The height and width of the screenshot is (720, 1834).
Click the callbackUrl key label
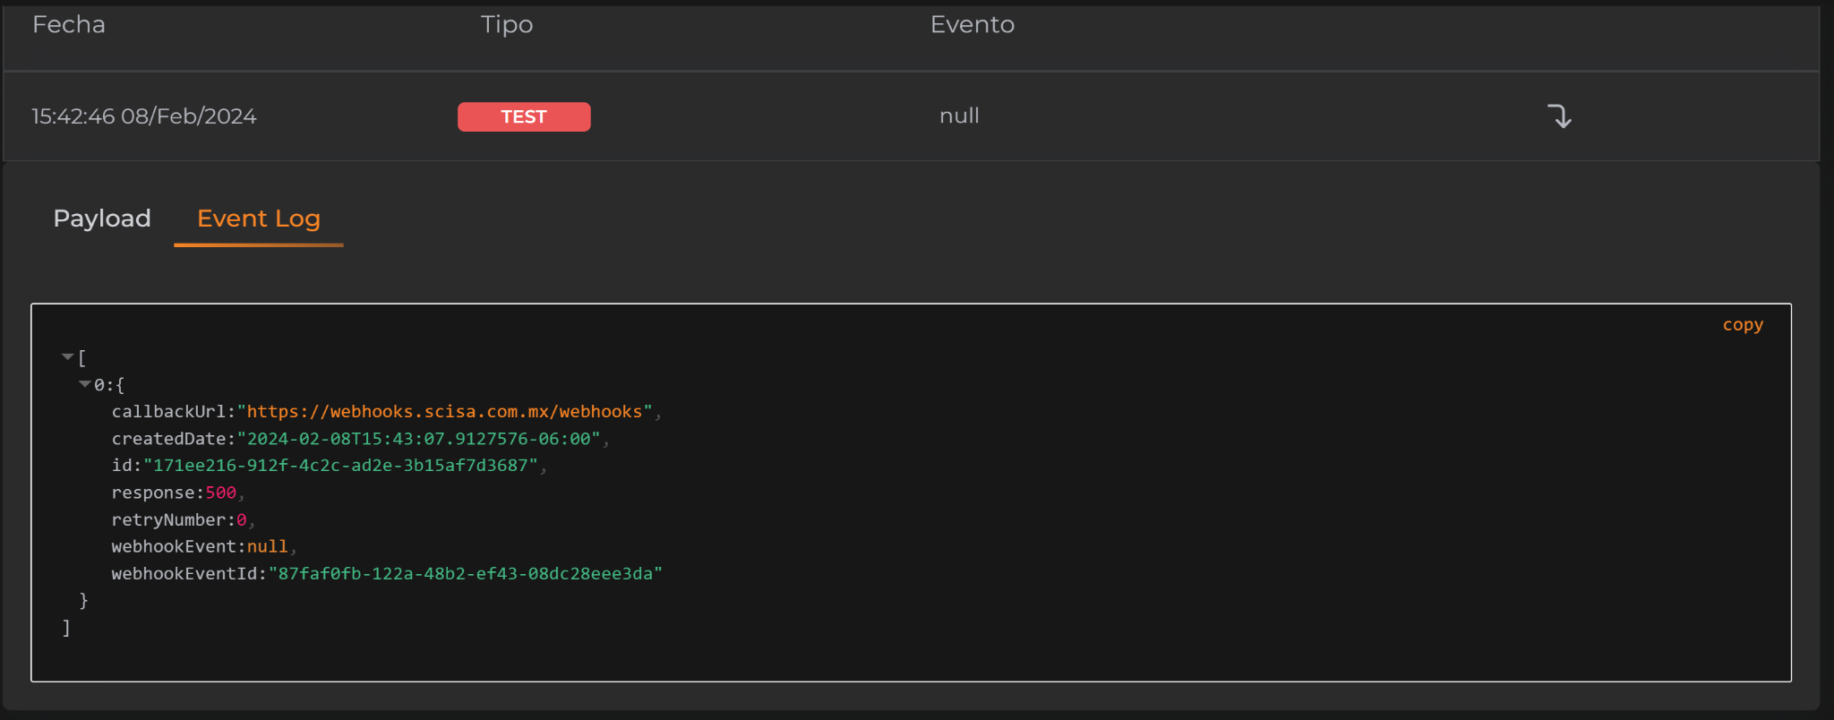click(168, 412)
